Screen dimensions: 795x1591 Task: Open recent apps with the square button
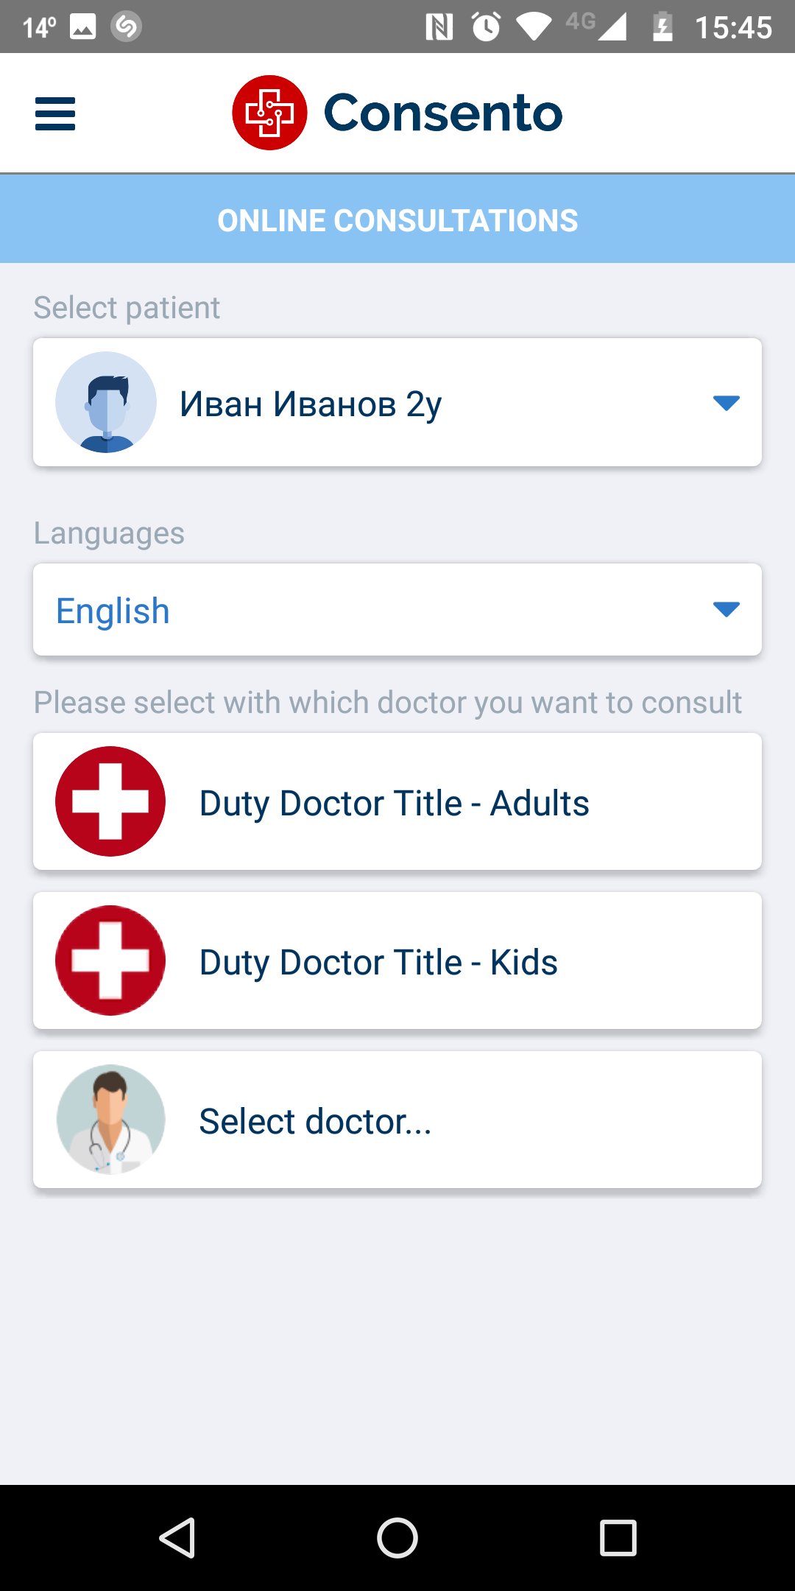[618, 1538]
